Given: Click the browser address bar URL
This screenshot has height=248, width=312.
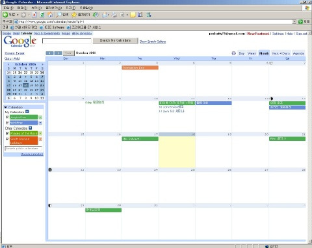Looking at the screenshot, I should tap(153, 21).
